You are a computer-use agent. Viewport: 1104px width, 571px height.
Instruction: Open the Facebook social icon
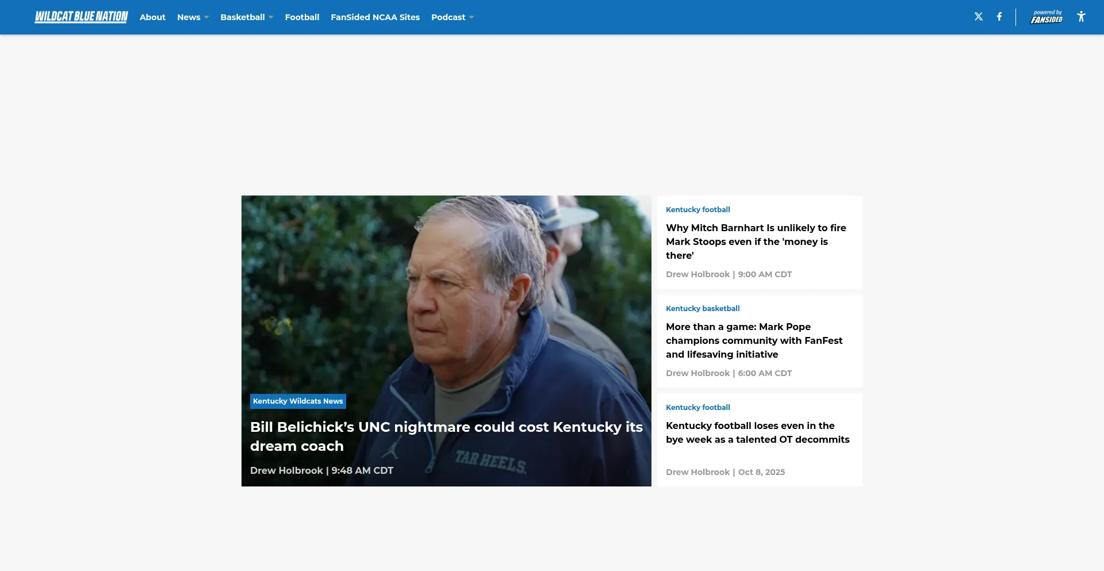[999, 17]
